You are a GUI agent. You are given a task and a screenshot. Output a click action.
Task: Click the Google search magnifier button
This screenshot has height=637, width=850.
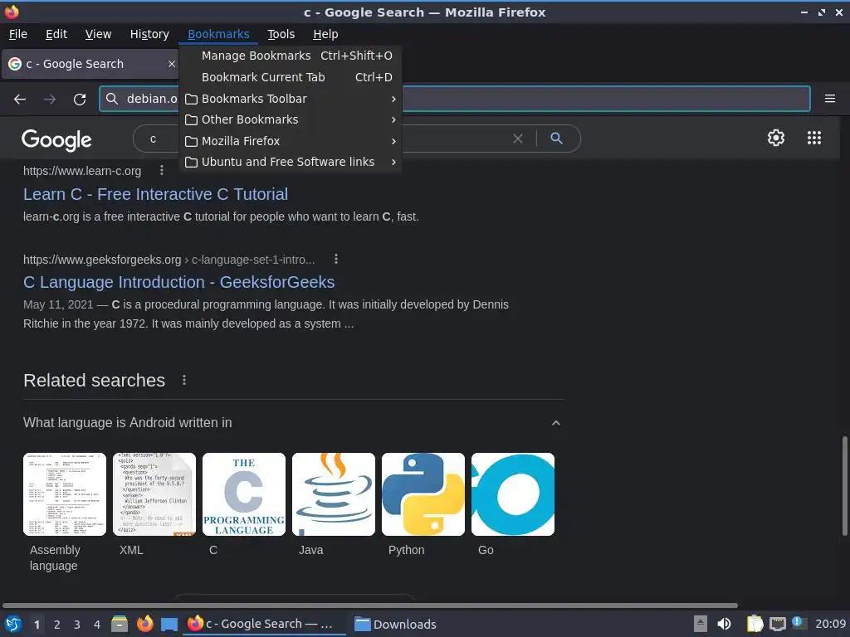pyautogui.click(x=556, y=139)
